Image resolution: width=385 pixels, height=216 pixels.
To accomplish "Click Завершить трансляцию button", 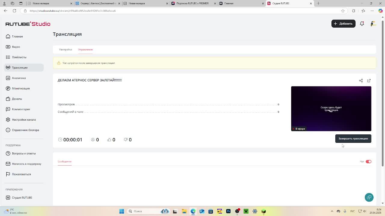I will (x=353, y=139).
